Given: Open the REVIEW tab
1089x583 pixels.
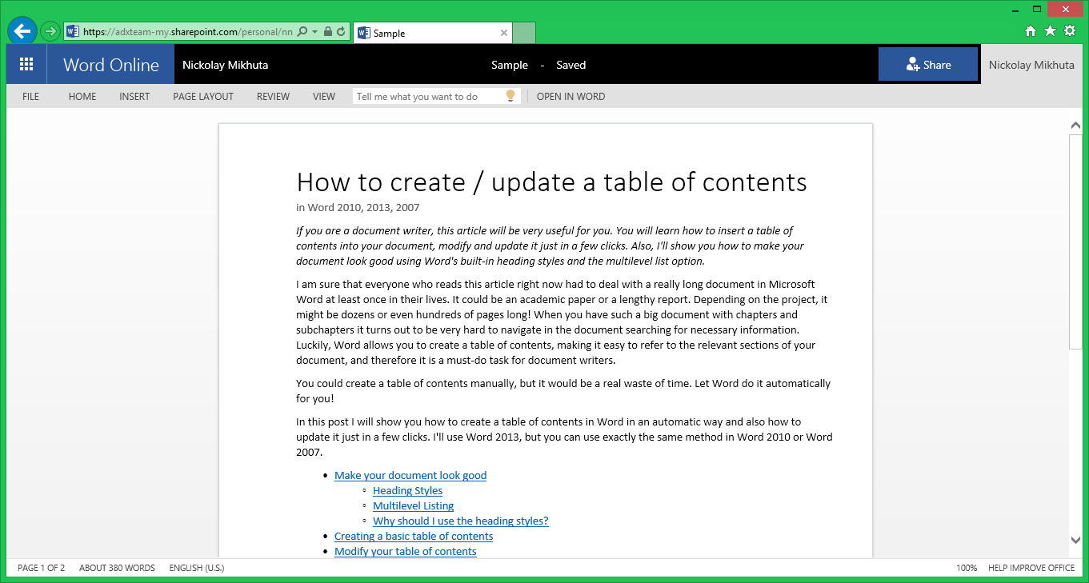Looking at the screenshot, I should click(x=273, y=96).
